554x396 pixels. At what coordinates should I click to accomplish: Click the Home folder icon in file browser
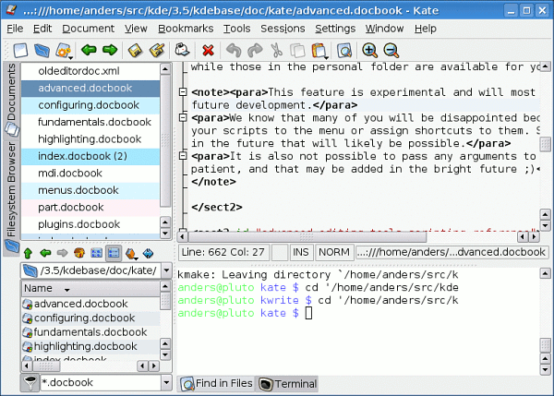(80, 252)
